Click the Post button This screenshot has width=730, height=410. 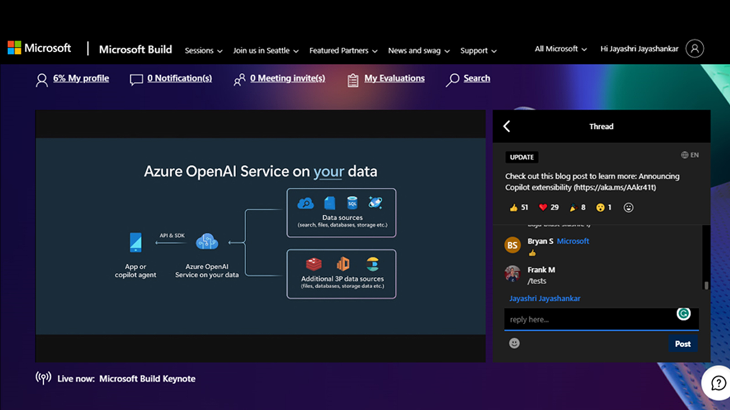[x=683, y=344]
